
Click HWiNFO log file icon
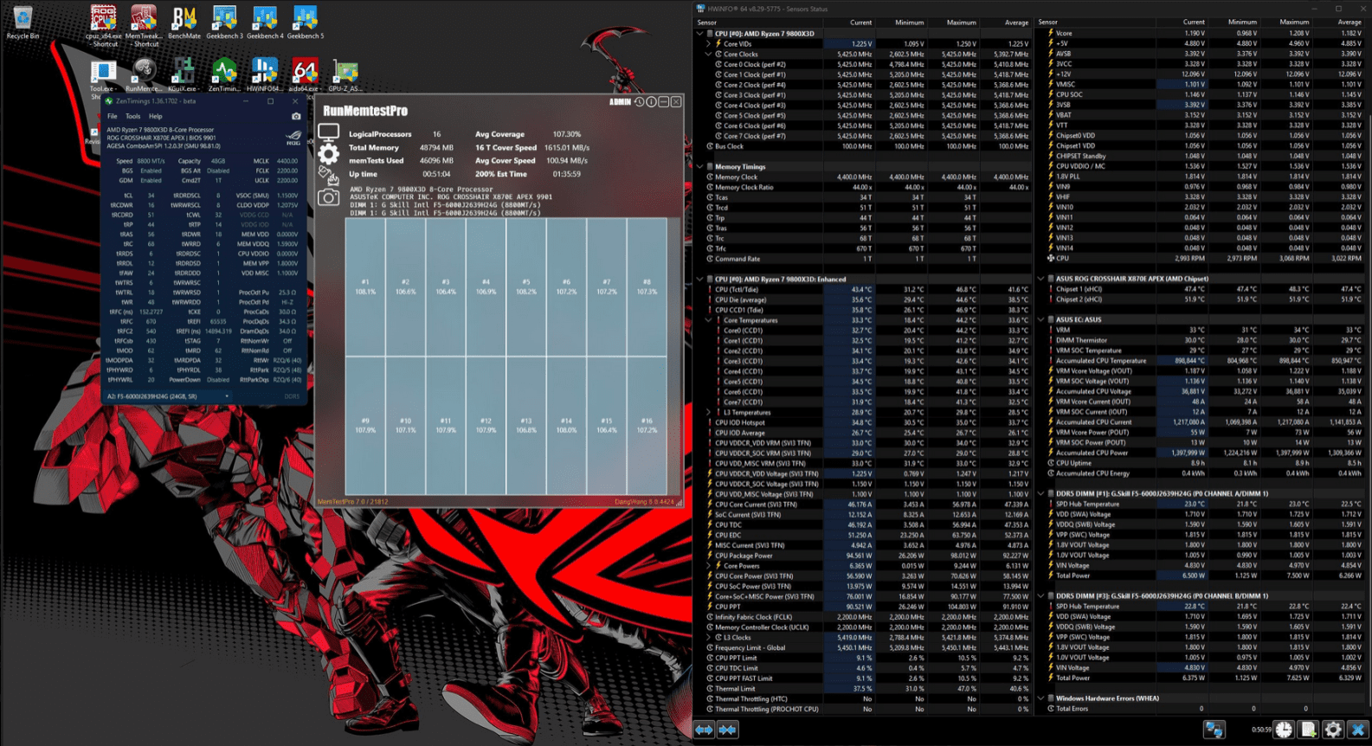1308,730
